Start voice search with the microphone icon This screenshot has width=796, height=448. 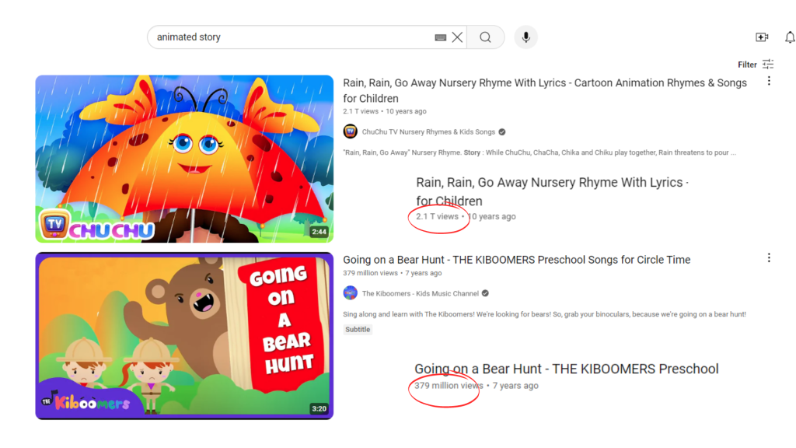pos(526,37)
